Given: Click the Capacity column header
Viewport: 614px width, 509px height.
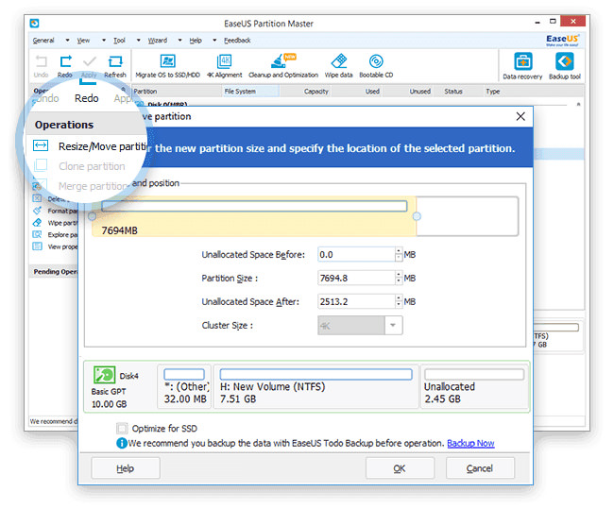Looking at the screenshot, I should click(316, 92).
